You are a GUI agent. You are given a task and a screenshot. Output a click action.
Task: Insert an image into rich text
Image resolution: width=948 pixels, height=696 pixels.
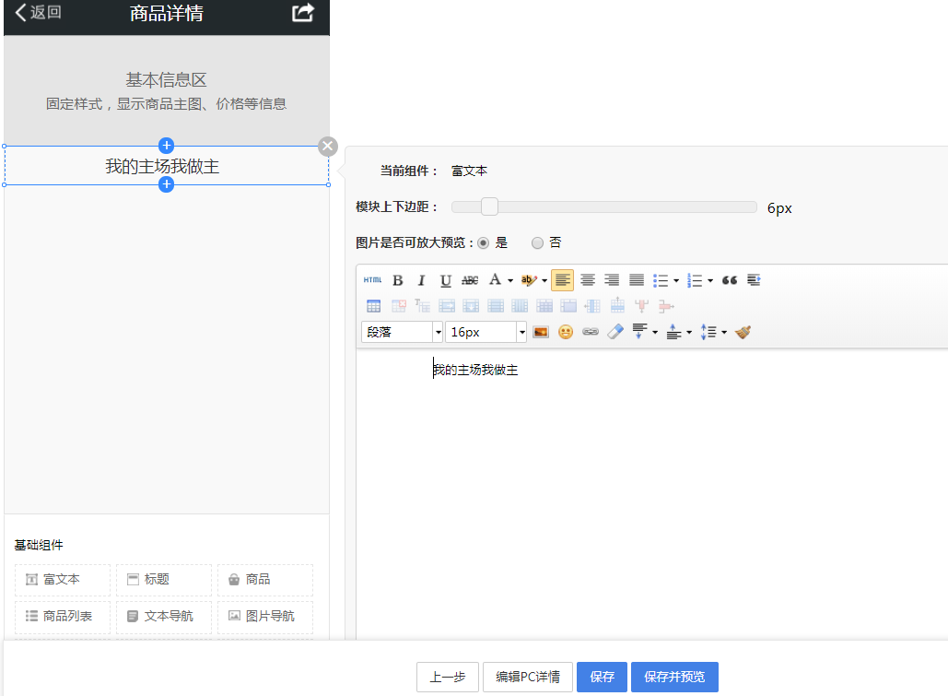[x=541, y=332]
